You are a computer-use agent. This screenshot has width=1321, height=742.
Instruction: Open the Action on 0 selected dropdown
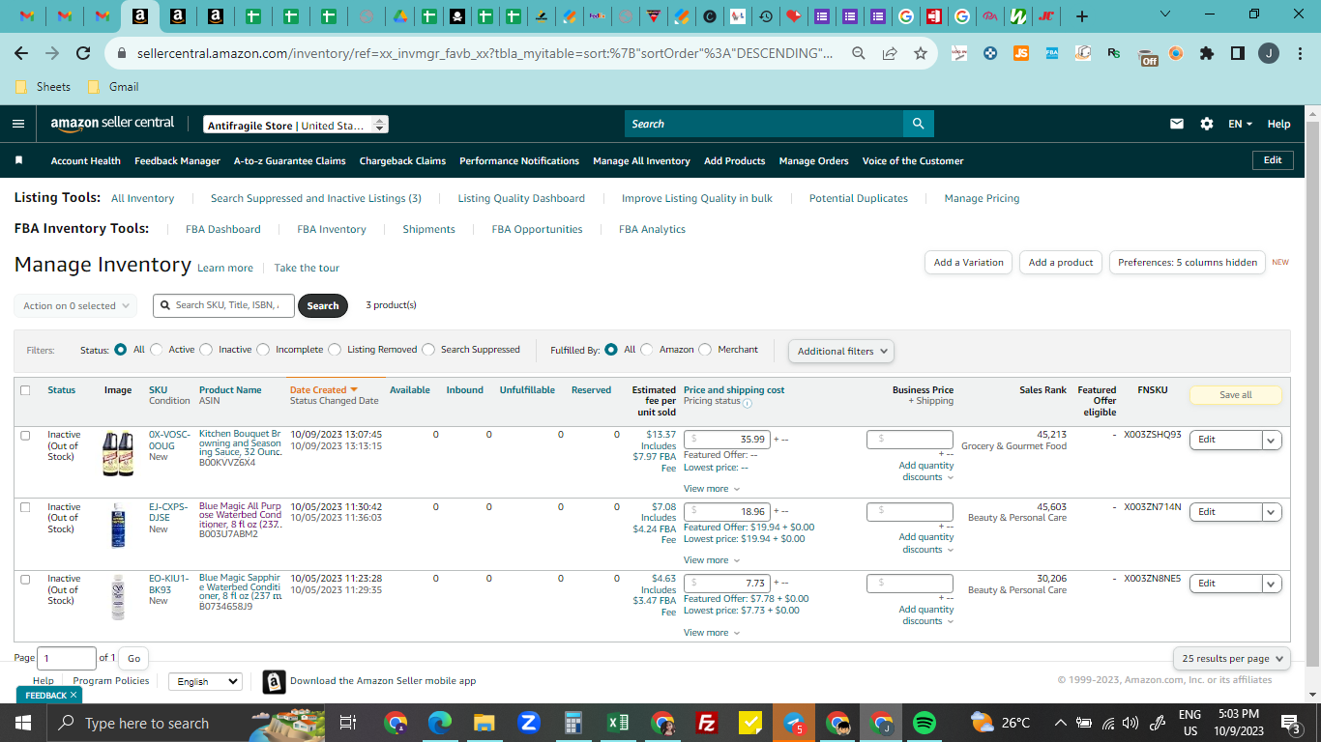pos(75,306)
